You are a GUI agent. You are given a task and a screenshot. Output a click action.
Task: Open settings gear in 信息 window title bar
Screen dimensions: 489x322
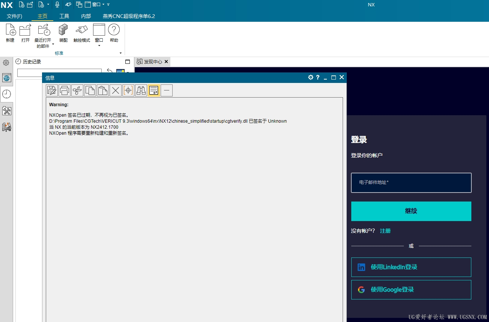coord(310,77)
